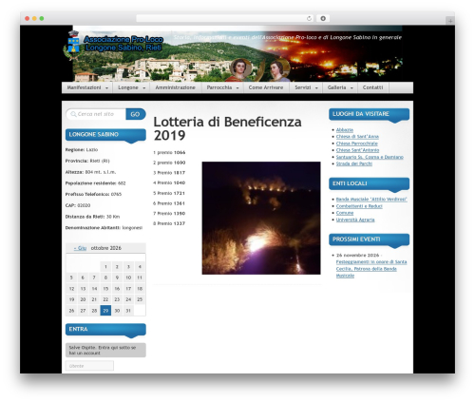The width and height of the screenshot is (475, 402).
Task: Click the Longone Sabino coat of arms logo
Action: pyautogui.click(x=73, y=45)
